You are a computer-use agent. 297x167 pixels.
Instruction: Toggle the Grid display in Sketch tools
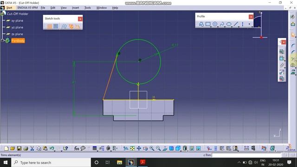tap(50, 26)
